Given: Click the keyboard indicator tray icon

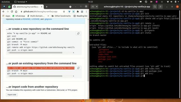Looking at the screenshot, I should [x=141, y=2].
